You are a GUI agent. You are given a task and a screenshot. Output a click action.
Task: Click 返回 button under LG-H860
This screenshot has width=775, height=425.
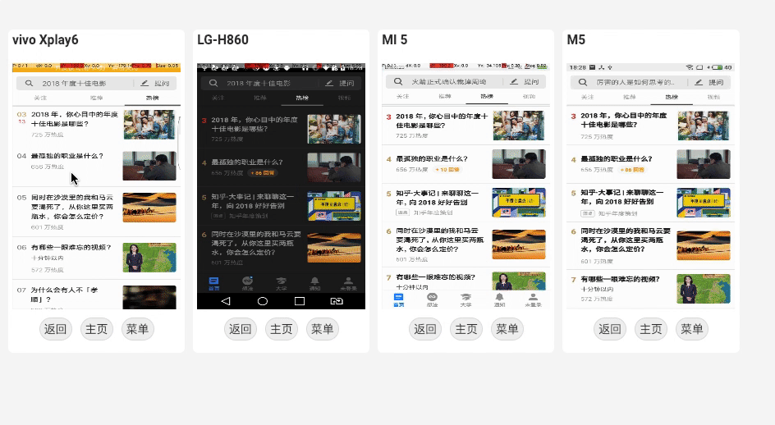click(241, 329)
